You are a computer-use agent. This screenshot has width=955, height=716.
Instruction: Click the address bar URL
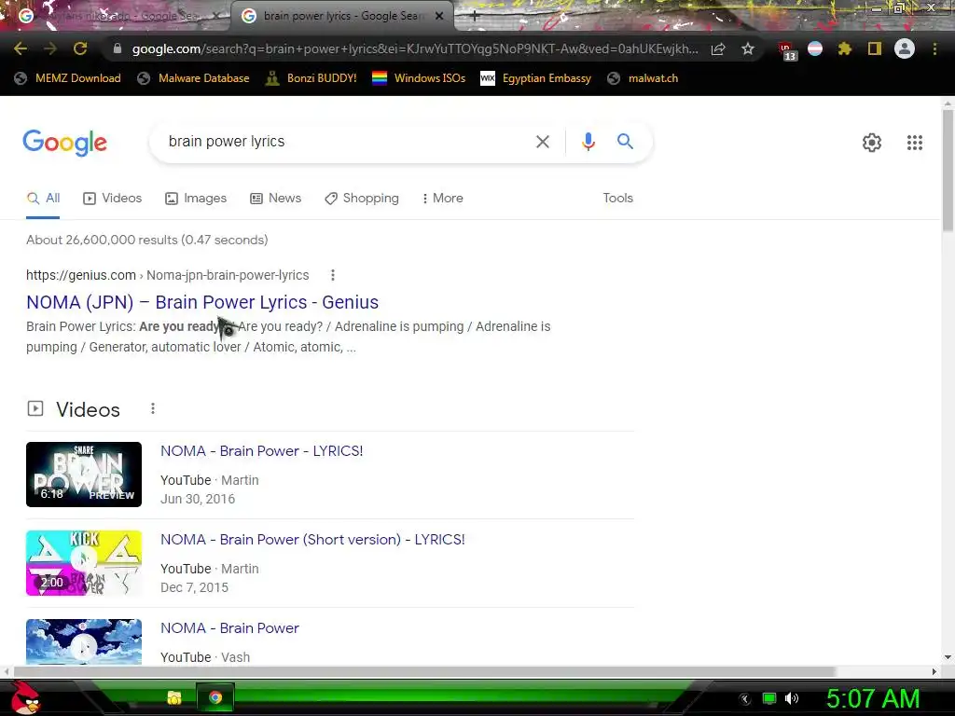coord(415,48)
